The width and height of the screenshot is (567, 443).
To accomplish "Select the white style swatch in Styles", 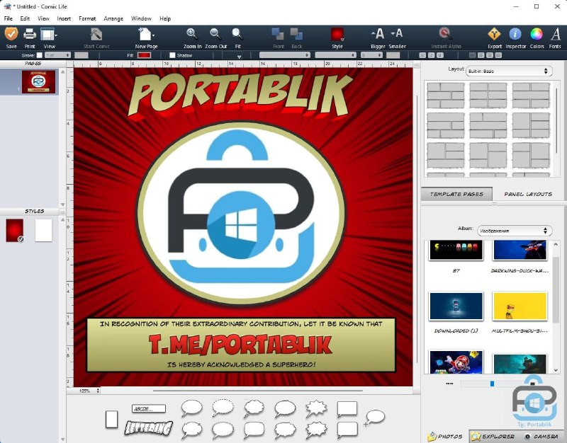I will pyautogui.click(x=43, y=230).
